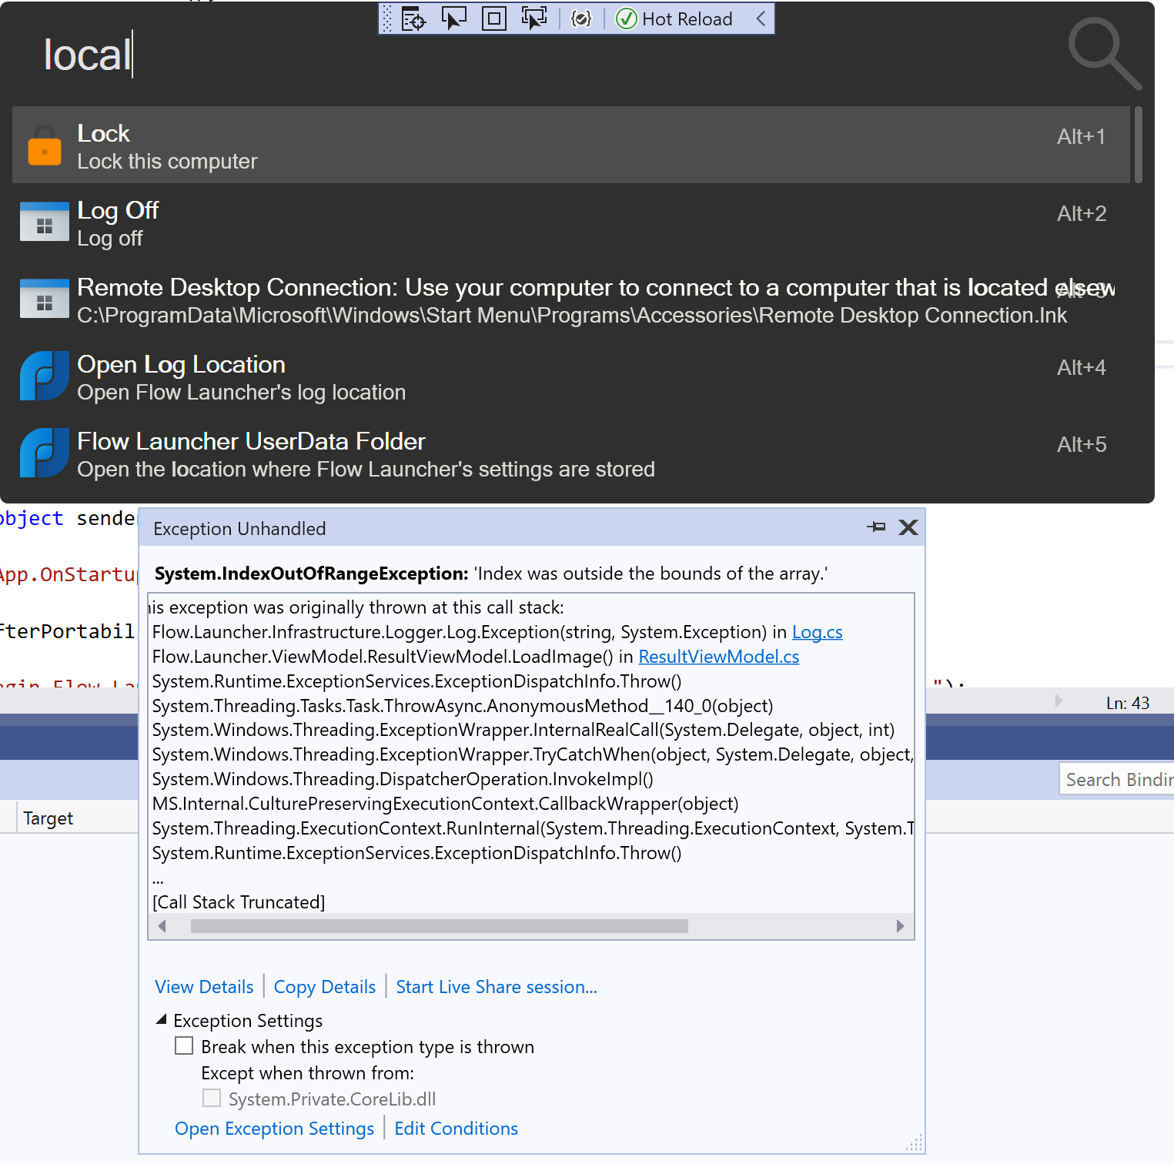Click the Flow Launcher results scrollbar

1138,145
